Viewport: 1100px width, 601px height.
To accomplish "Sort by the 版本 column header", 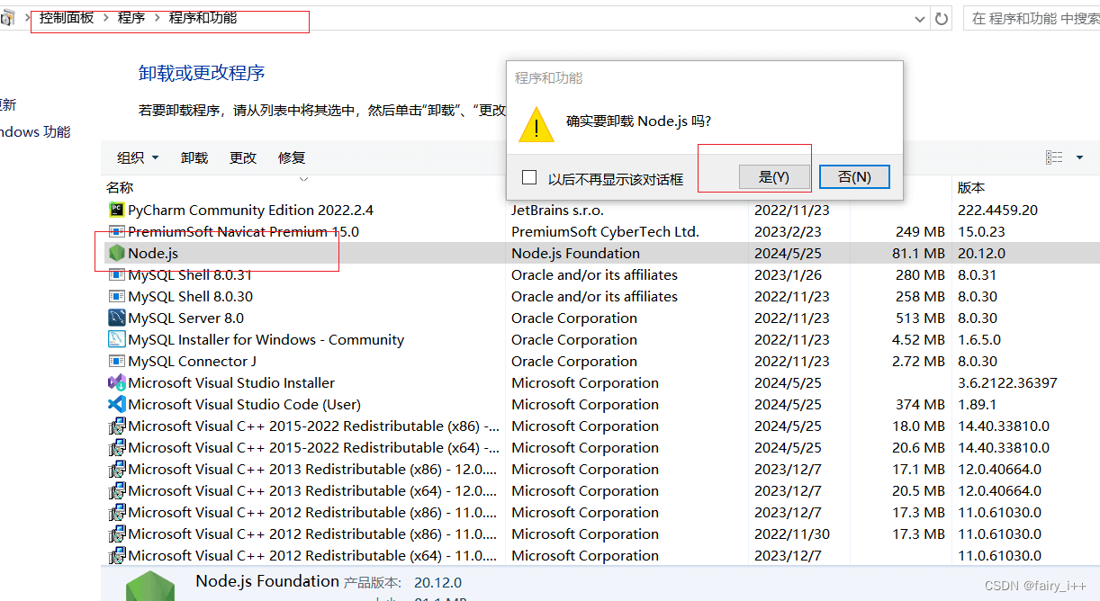I will pos(971,187).
